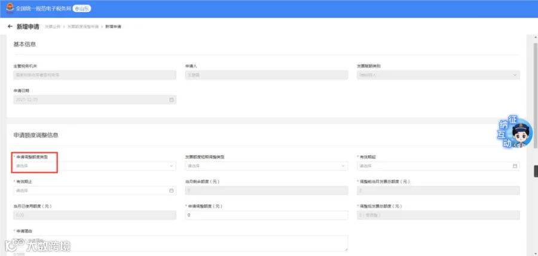Open the 申请调整额度类型 dropdown
538x256 pixels.
coord(94,166)
